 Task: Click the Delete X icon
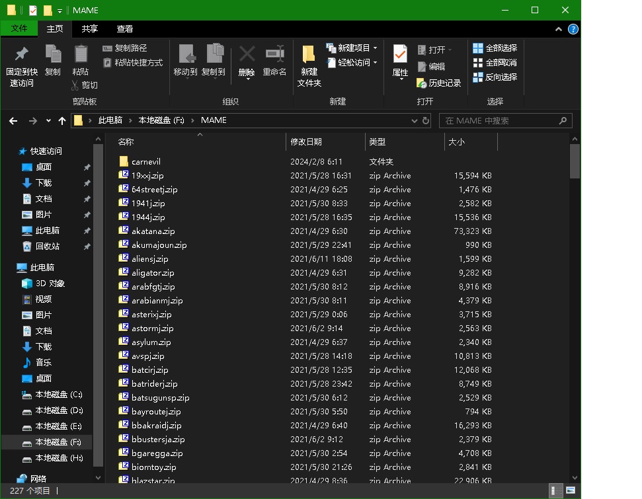(247, 54)
